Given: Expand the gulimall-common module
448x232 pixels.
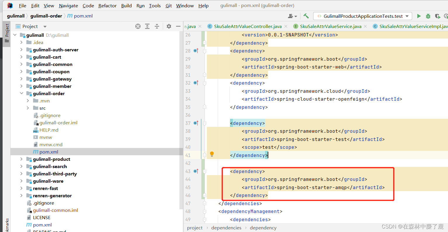Looking at the screenshot, I should click(21, 64).
